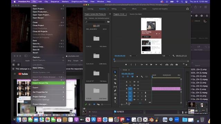Add marker in the timeline header
This screenshot has height=124, width=221.
[137, 76]
